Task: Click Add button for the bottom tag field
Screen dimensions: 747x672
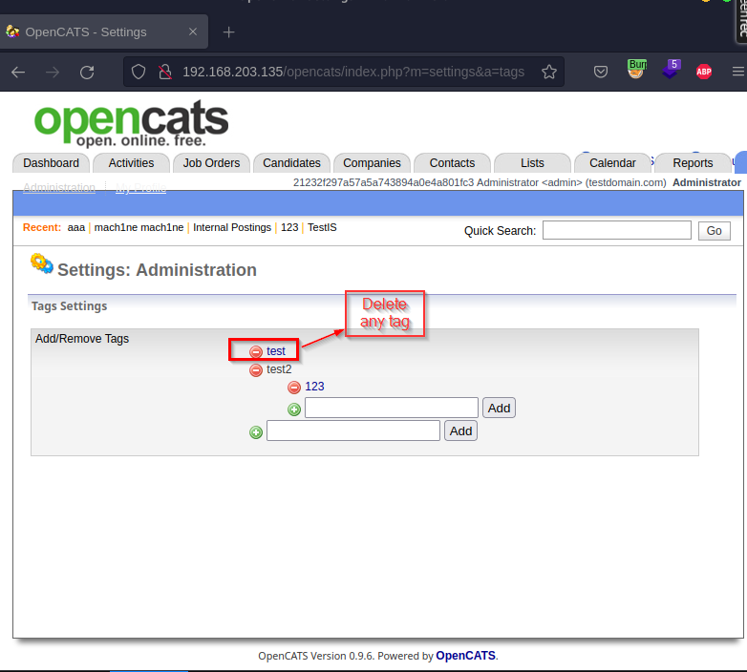Action: pyautogui.click(x=460, y=431)
